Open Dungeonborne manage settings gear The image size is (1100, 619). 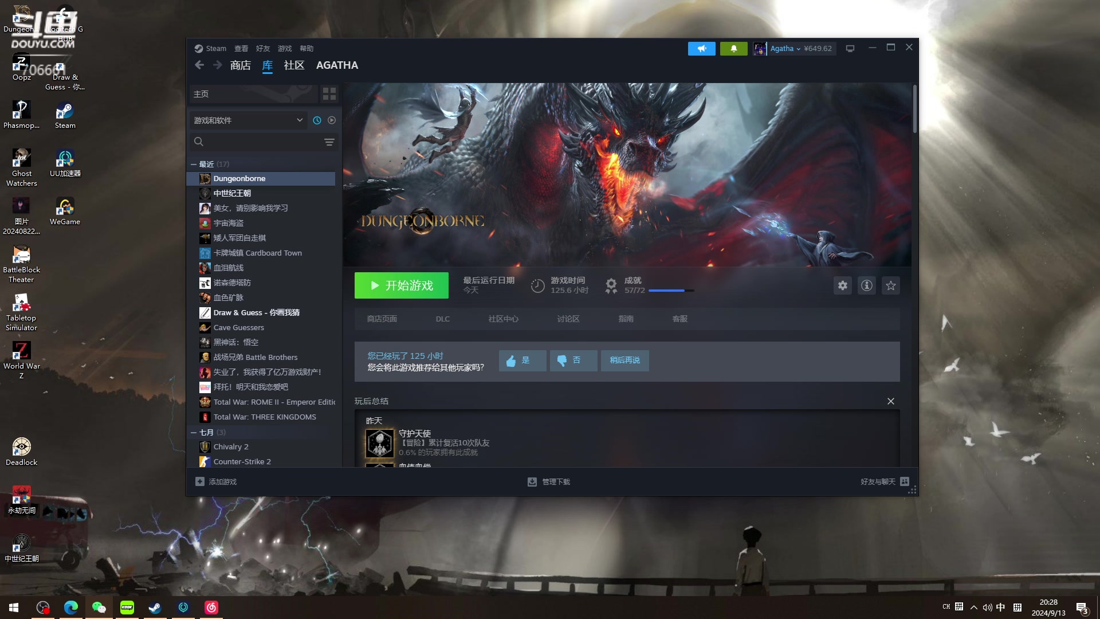coord(842,285)
